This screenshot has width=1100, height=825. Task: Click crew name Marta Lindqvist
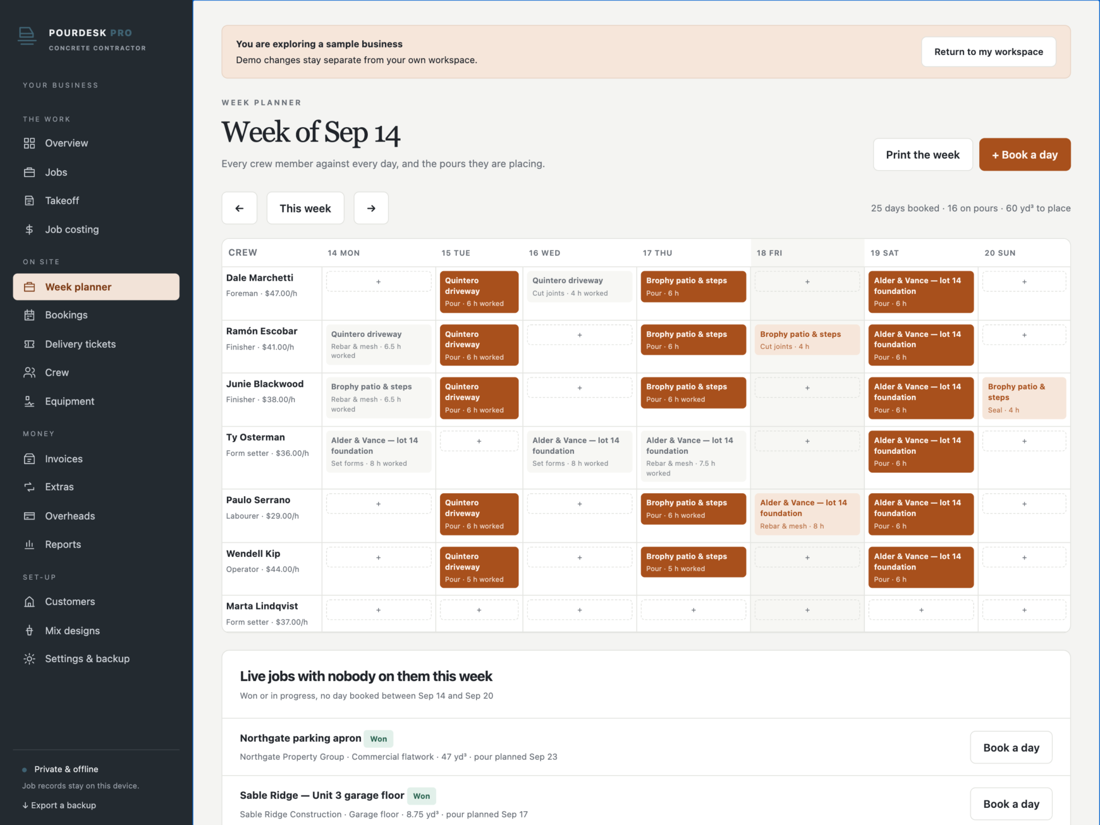tap(262, 606)
